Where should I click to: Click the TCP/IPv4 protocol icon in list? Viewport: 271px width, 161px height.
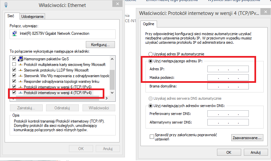click(21, 93)
